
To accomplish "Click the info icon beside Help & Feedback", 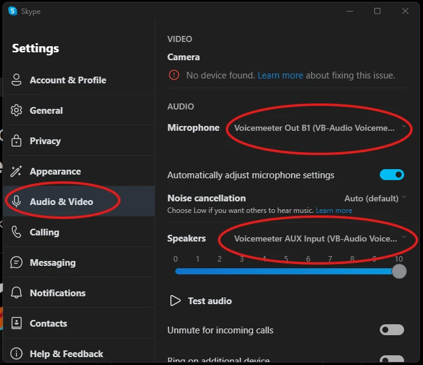I will pos(16,353).
